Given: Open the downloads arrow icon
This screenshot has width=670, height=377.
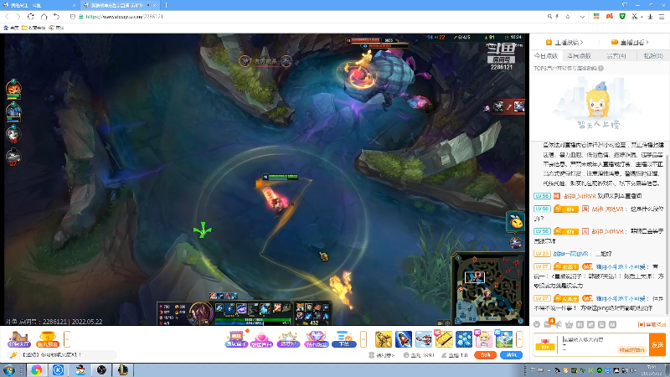Looking at the screenshot, I should tap(651, 16).
